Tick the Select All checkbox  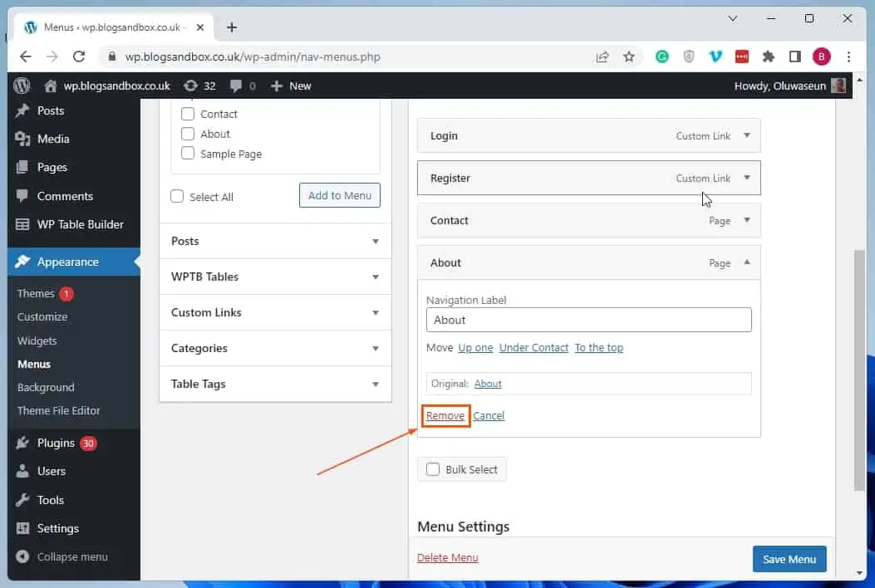(177, 196)
